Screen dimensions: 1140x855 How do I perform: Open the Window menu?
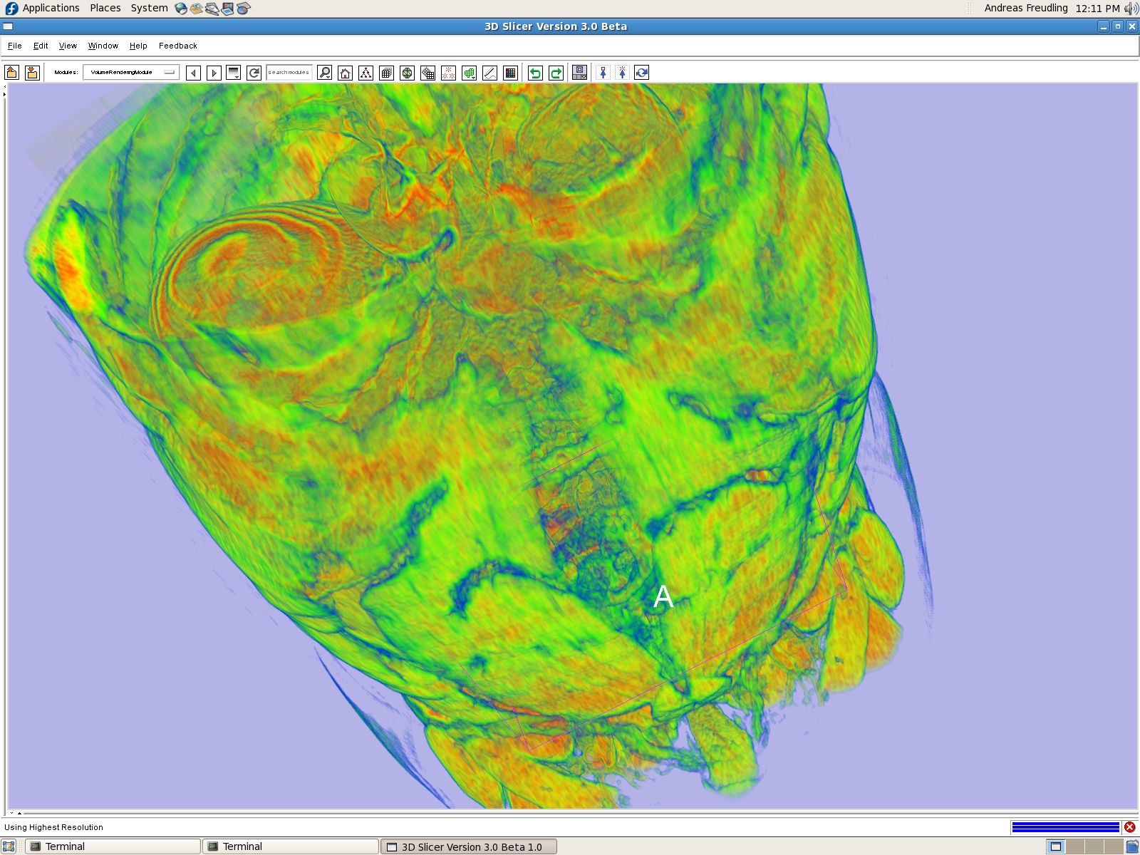click(x=103, y=46)
